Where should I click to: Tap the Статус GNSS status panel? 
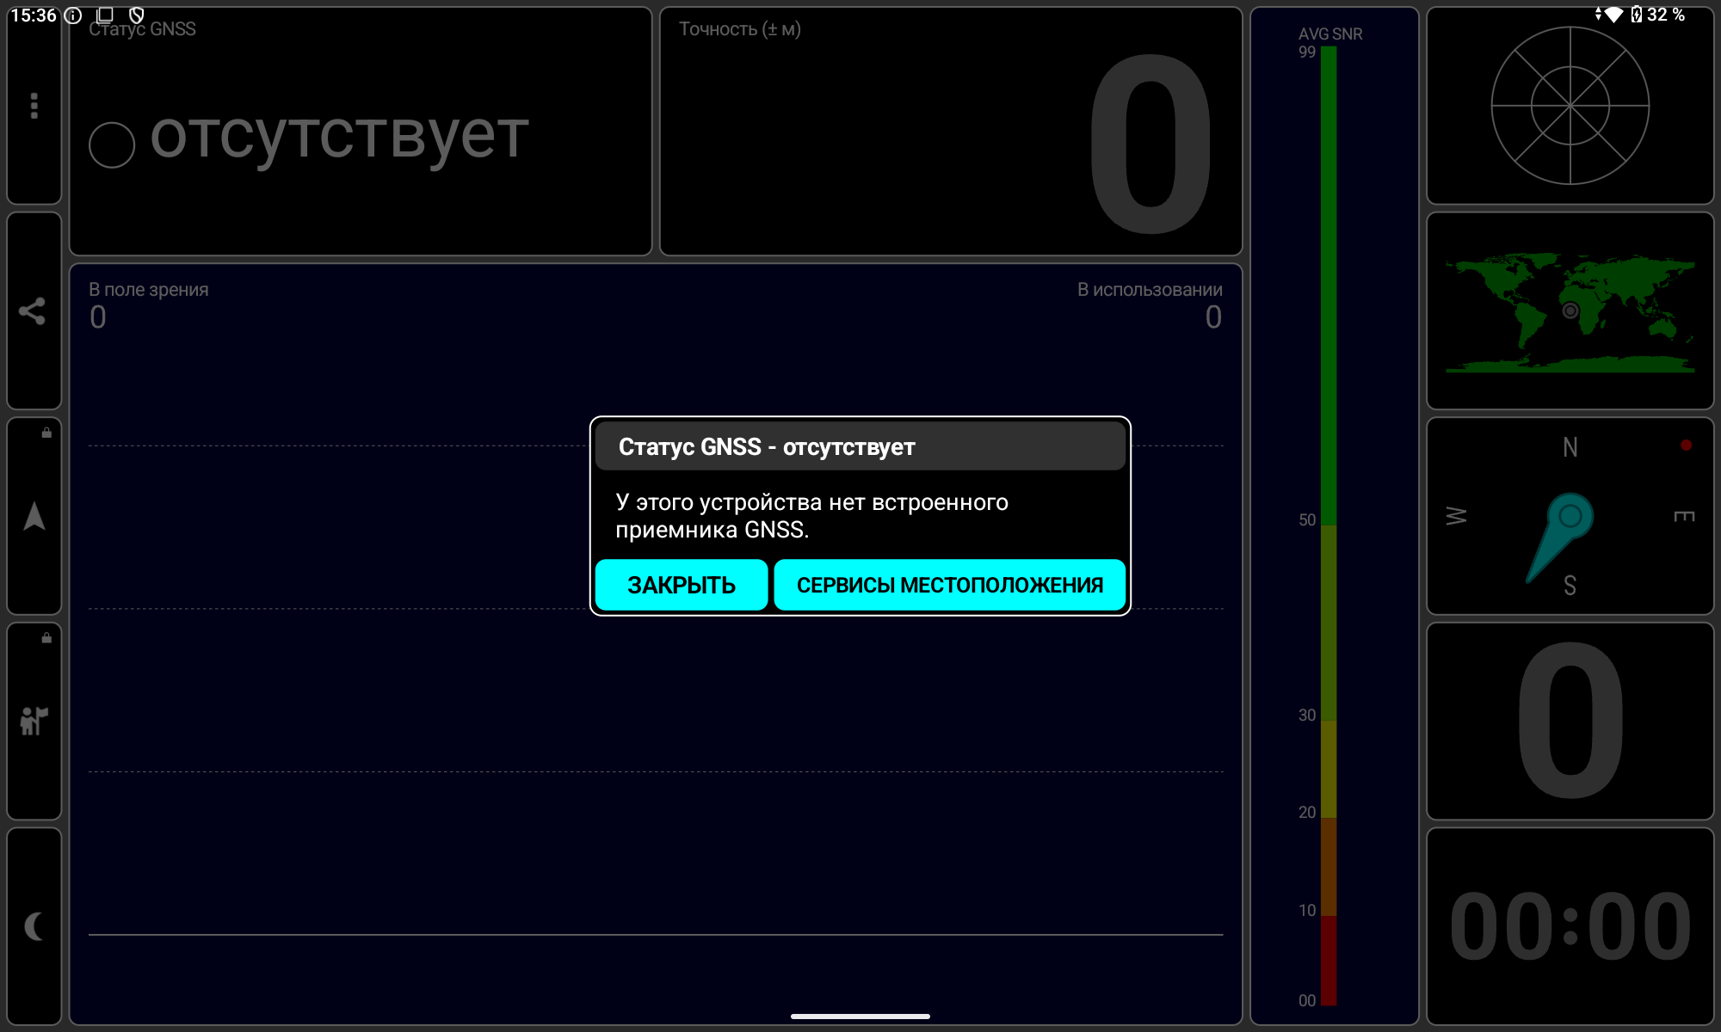(360, 132)
